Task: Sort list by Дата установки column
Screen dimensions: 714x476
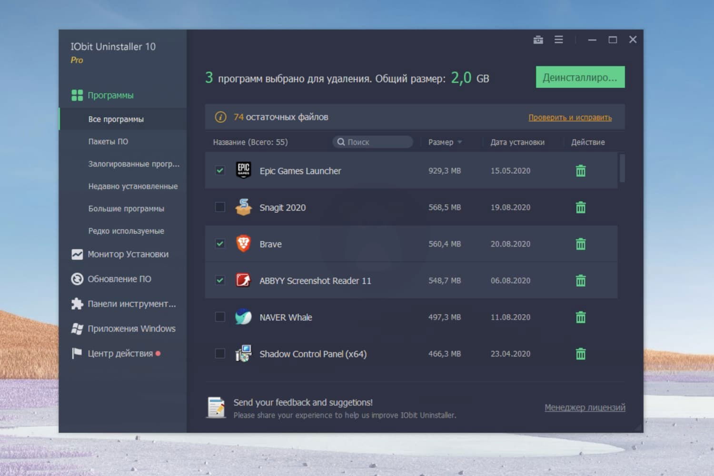Action: point(516,142)
